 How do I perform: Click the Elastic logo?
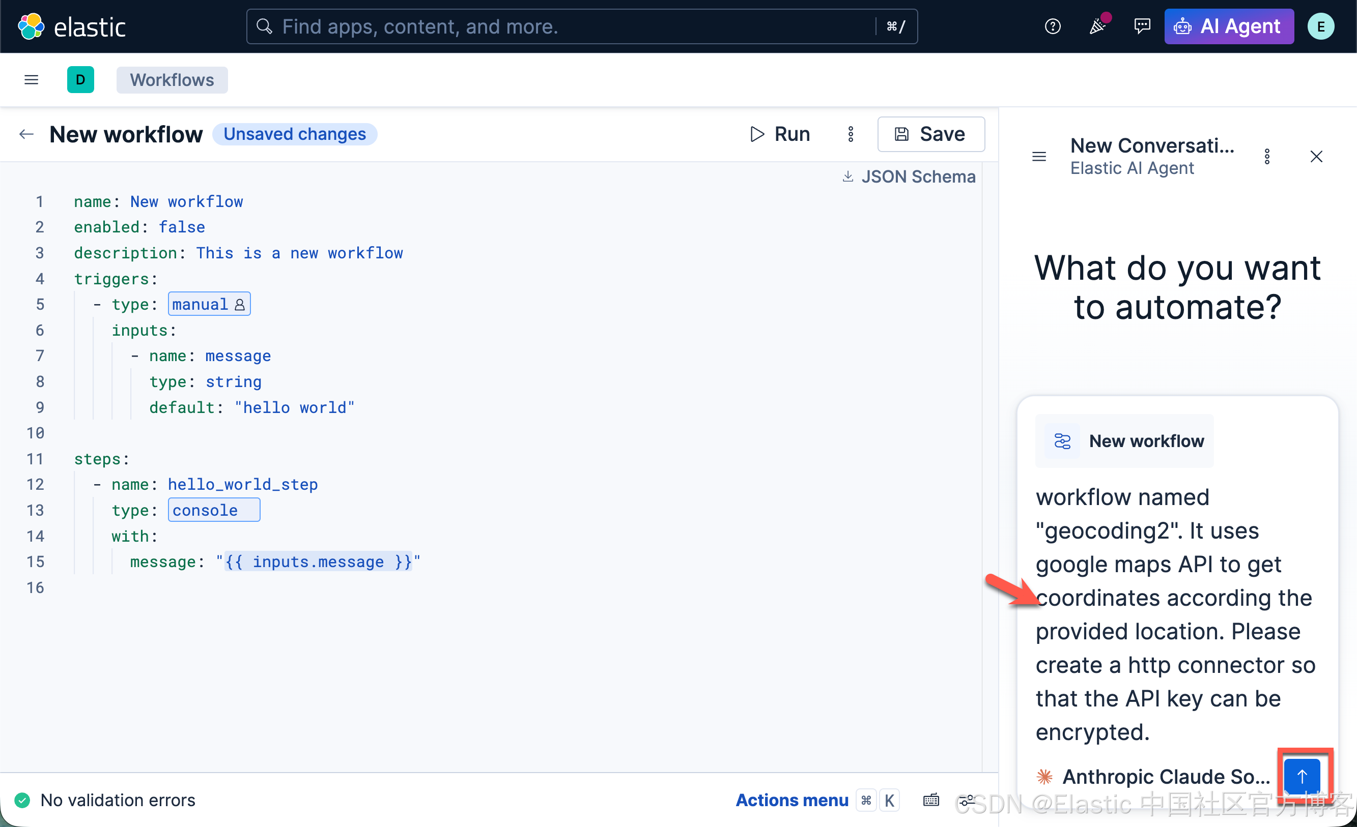pyautogui.click(x=72, y=26)
